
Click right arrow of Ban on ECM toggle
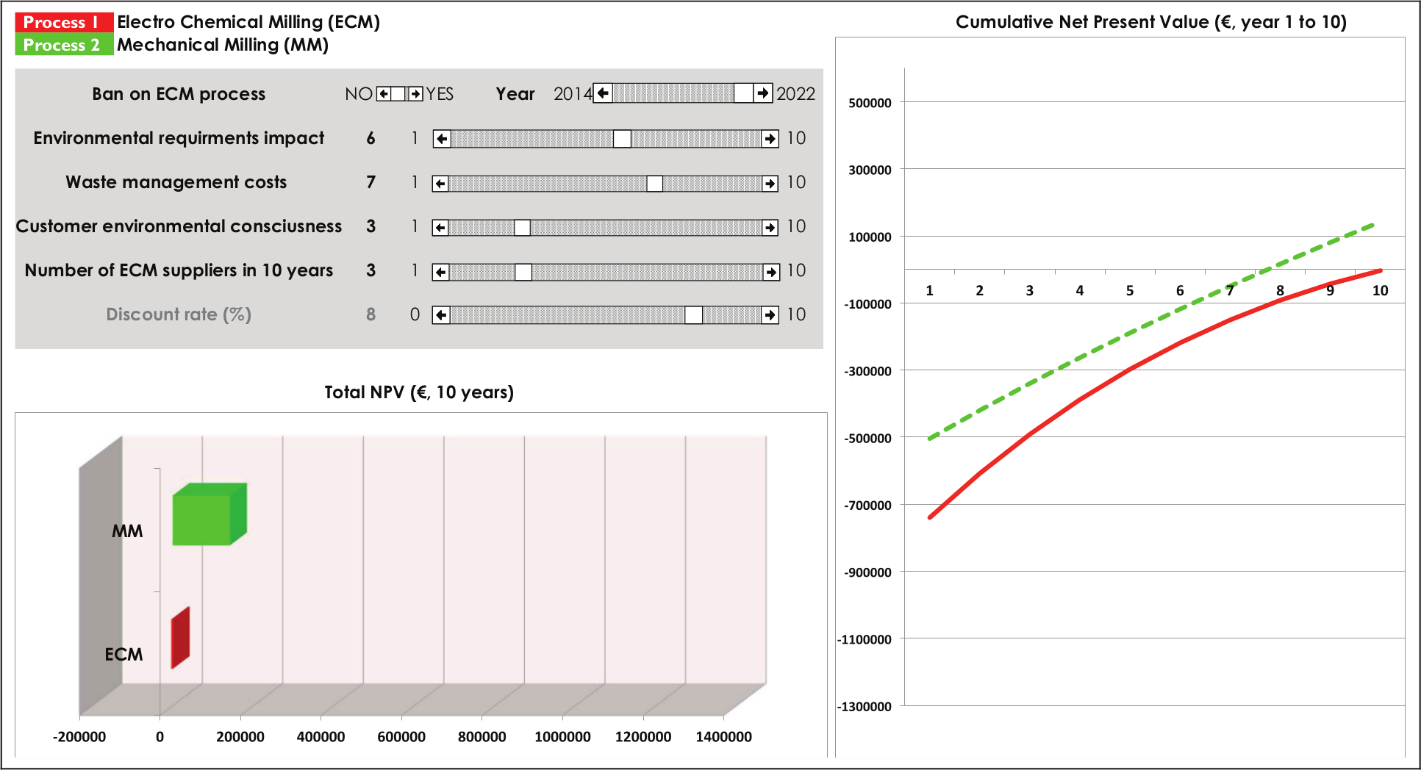click(416, 93)
